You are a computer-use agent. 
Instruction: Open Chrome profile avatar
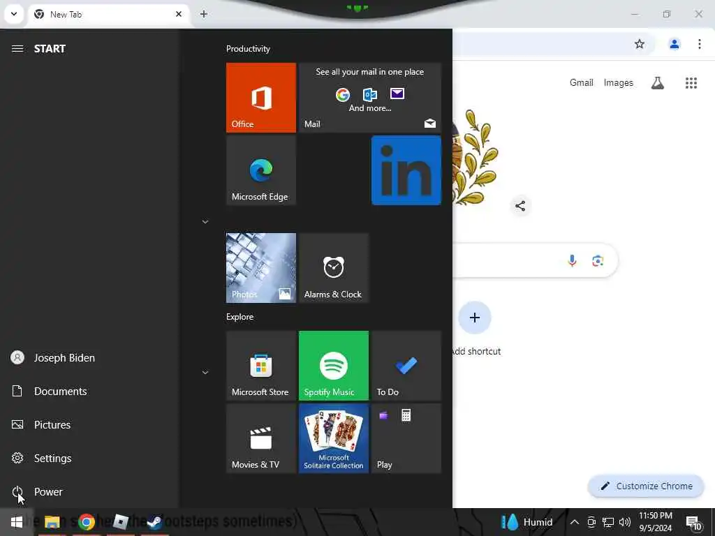click(675, 44)
